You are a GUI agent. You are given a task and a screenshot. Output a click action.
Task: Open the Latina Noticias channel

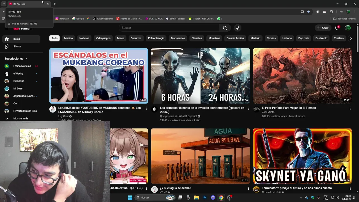[x=21, y=66]
